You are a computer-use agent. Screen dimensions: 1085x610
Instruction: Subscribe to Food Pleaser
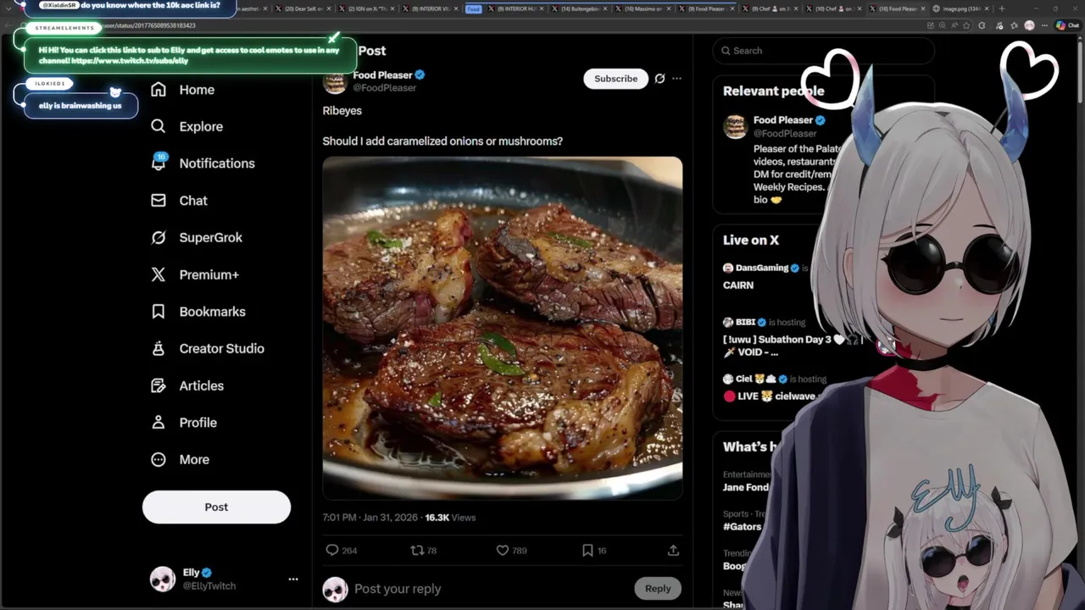[615, 79]
